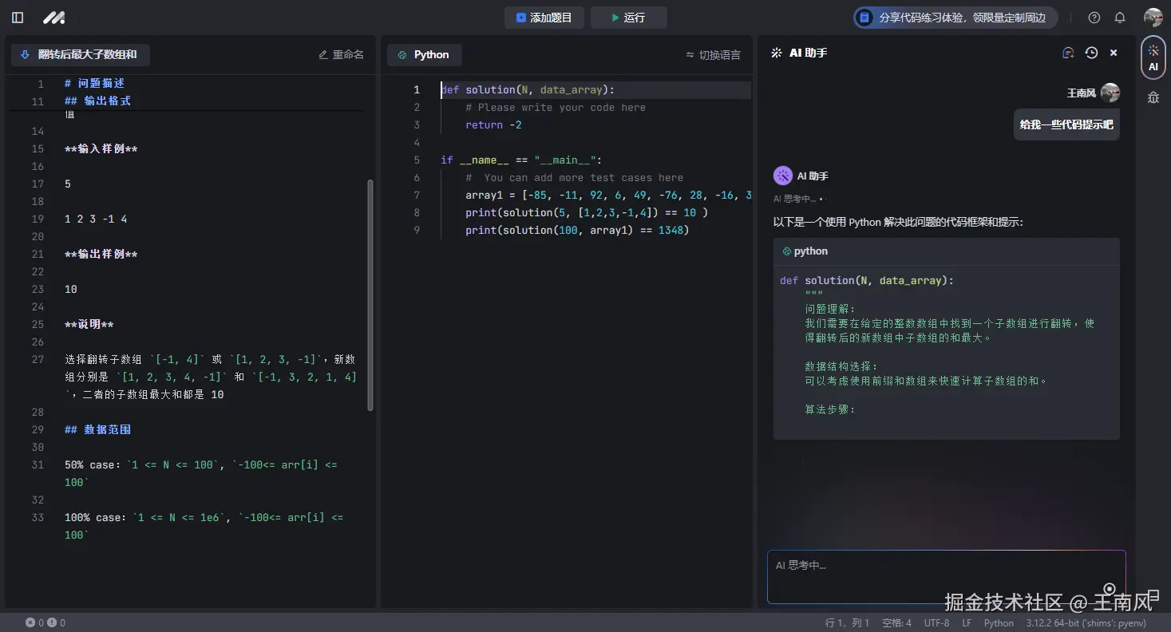The image size is (1171, 632).
Task: Toggle the left sidebar panel icon
Action: point(18,18)
